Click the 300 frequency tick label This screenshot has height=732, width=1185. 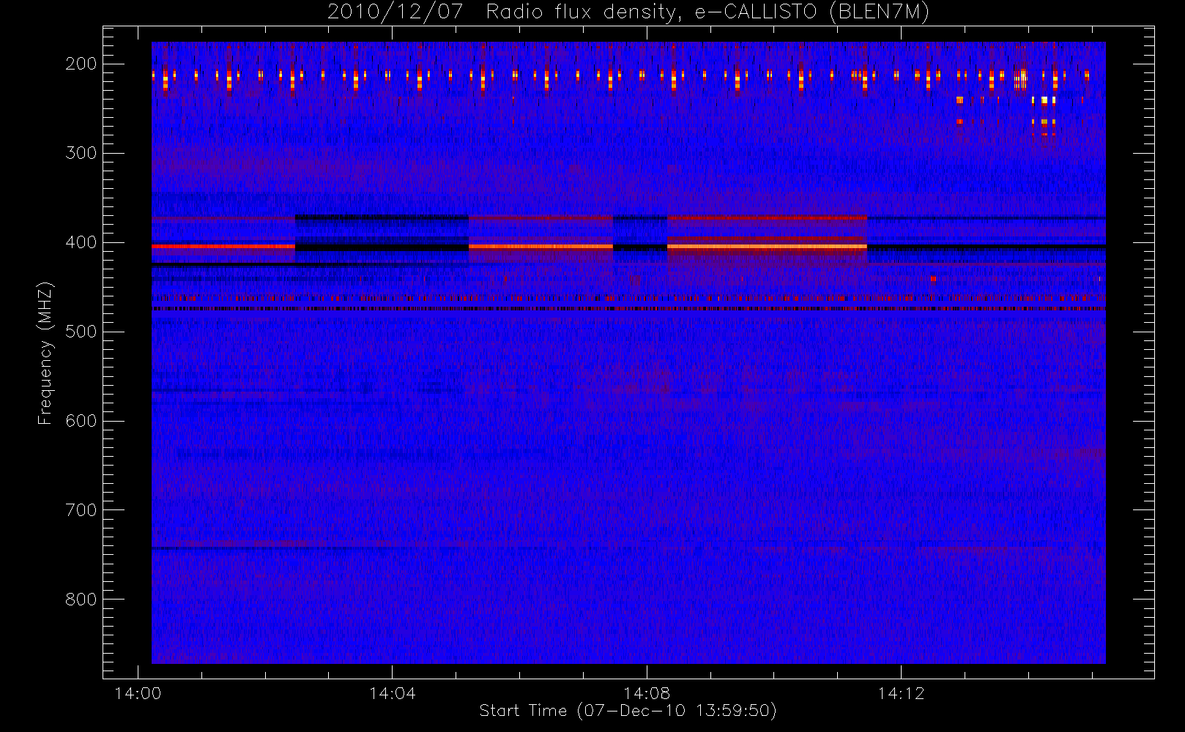pyautogui.click(x=81, y=153)
